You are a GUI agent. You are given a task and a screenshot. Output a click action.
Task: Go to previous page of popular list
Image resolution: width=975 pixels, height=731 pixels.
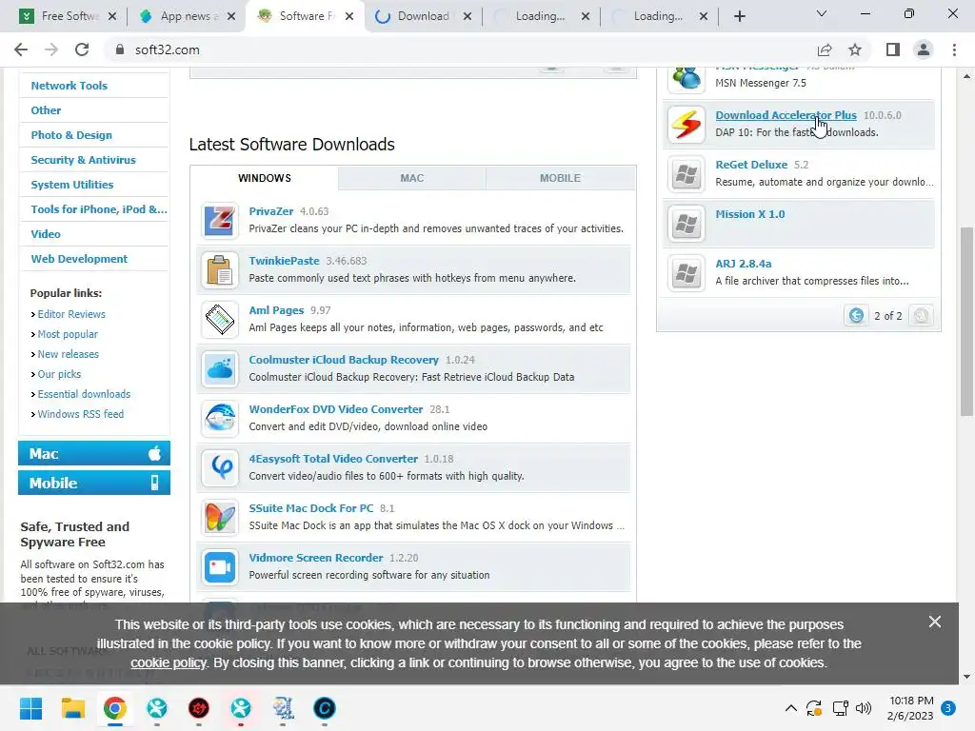click(856, 315)
